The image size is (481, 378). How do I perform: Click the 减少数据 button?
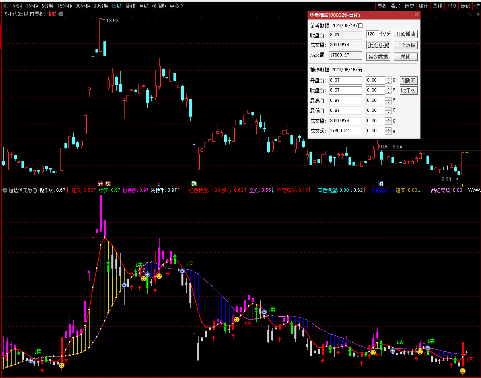click(378, 57)
